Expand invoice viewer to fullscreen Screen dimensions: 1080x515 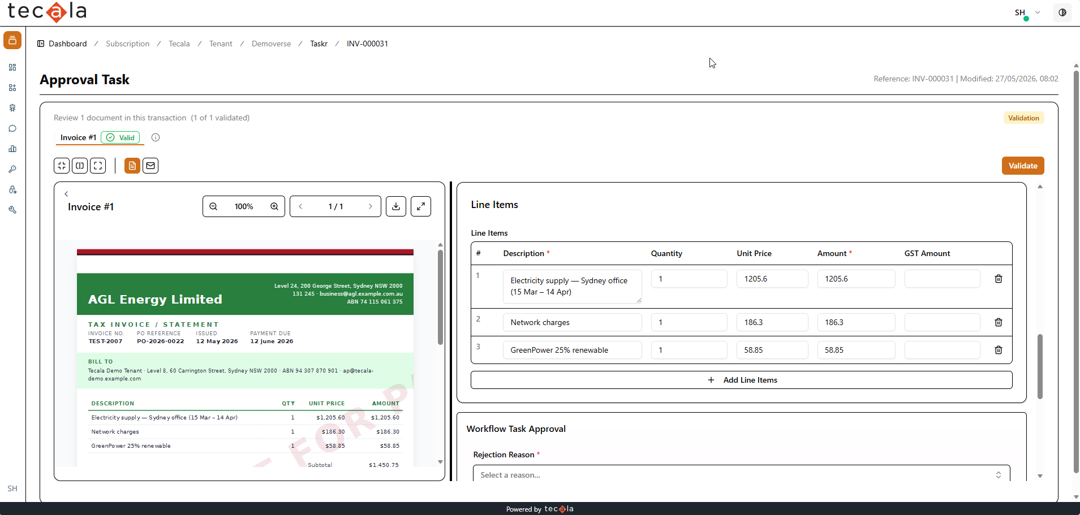[421, 206]
